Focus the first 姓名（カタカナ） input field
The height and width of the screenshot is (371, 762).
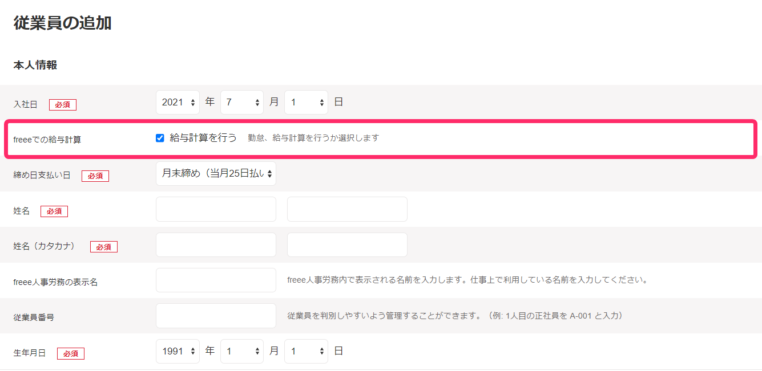coord(216,245)
